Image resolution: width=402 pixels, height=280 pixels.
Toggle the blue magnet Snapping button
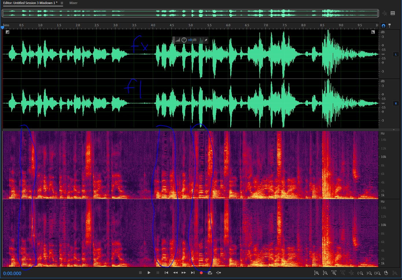pyautogui.click(x=383, y=26)
